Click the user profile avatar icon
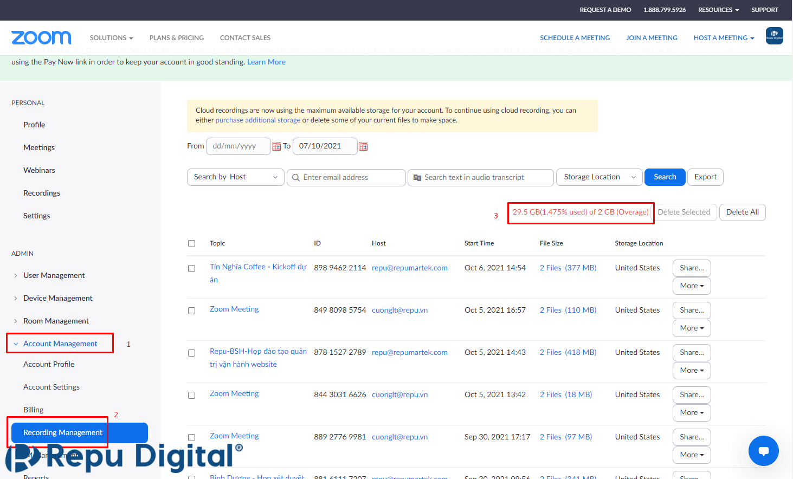This screenshot has width=793, height=479. click(x=774, y=36)
